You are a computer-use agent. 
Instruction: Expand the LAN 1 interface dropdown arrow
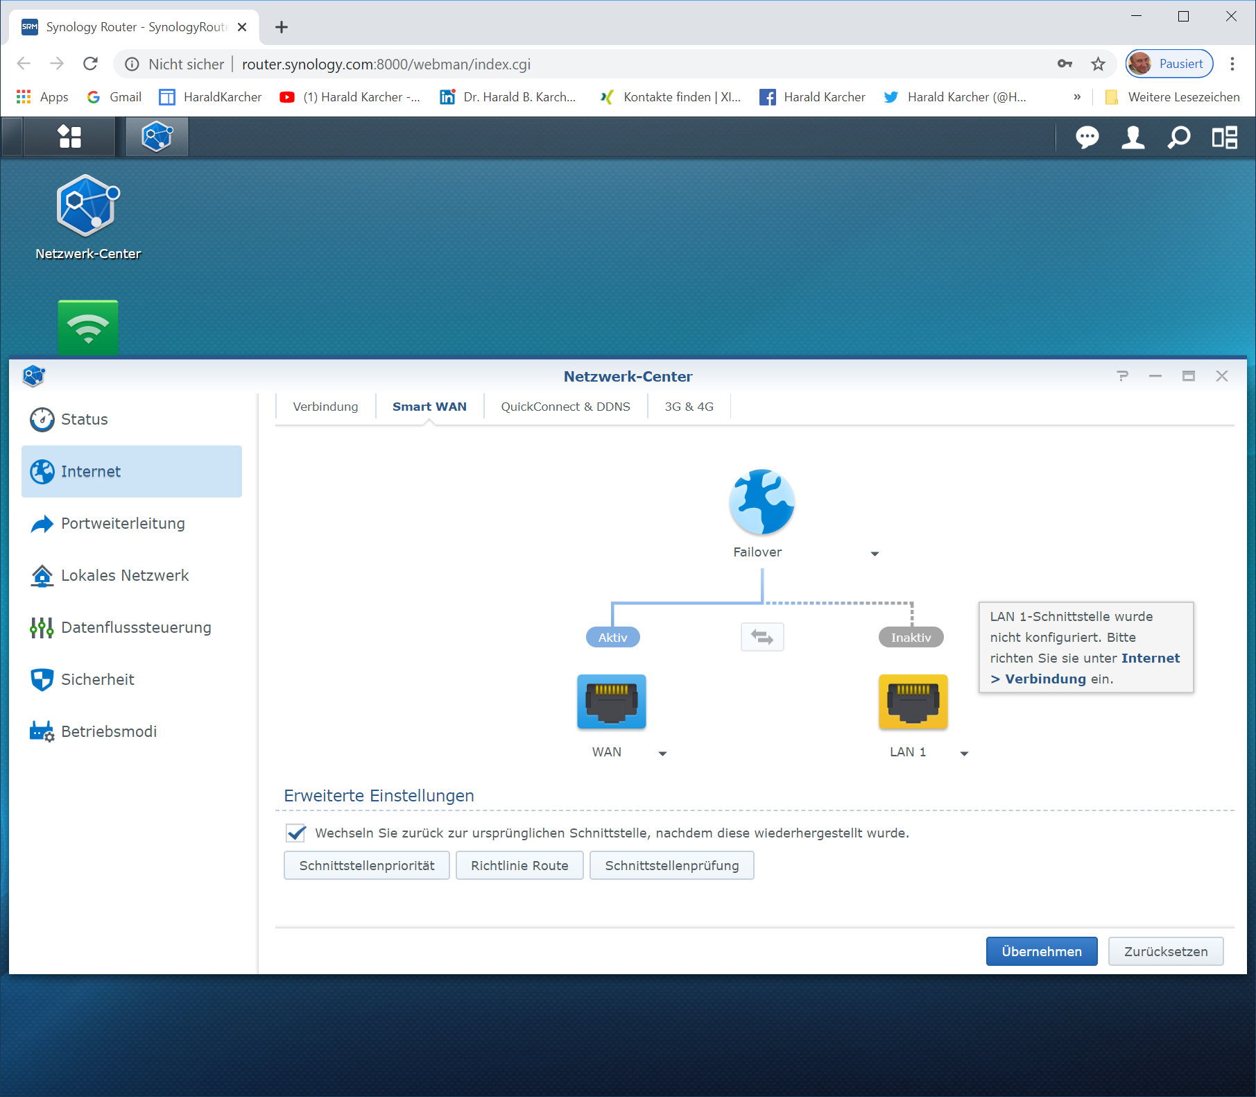coord(964,754)
